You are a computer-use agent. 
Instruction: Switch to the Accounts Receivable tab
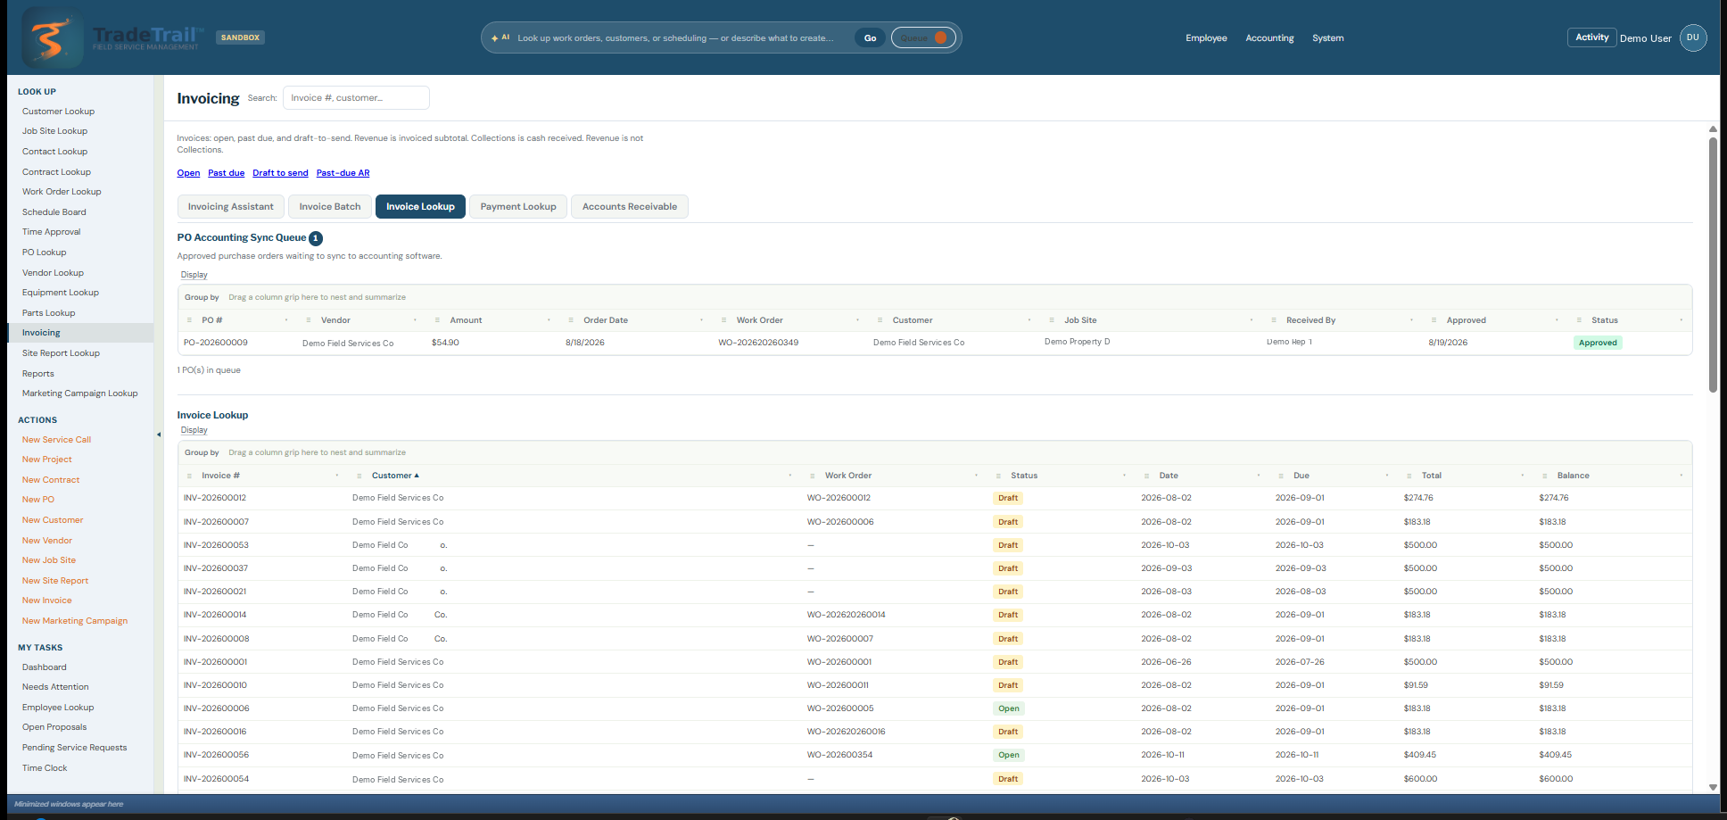tap(630, 206)
